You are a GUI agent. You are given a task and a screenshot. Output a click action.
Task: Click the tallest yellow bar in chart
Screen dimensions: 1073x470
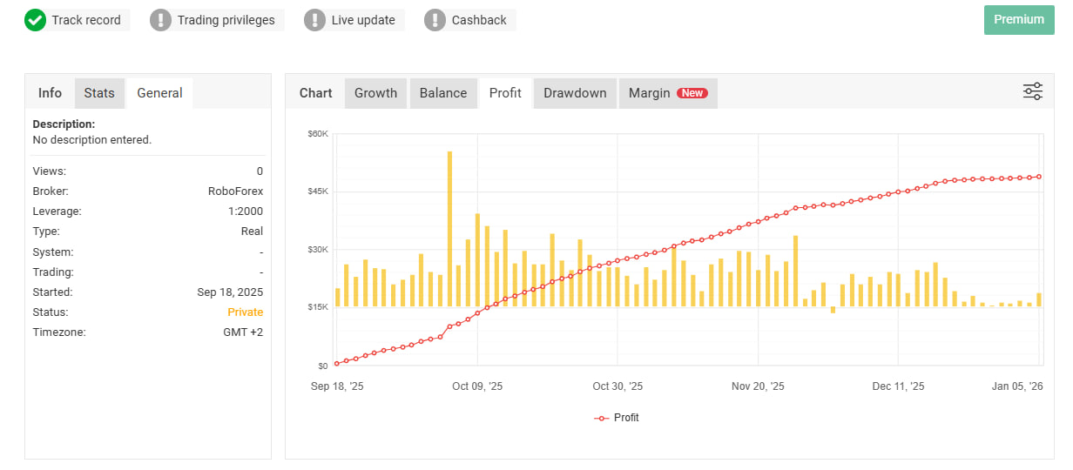pyautogui.click(x=449, y=228)
